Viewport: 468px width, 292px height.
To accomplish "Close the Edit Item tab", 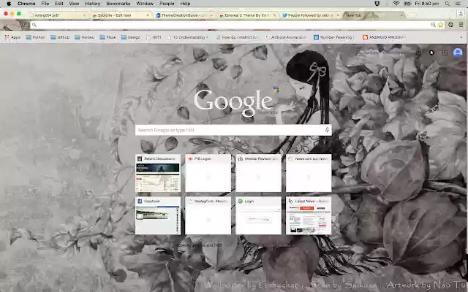I will (x=148, y=15).
